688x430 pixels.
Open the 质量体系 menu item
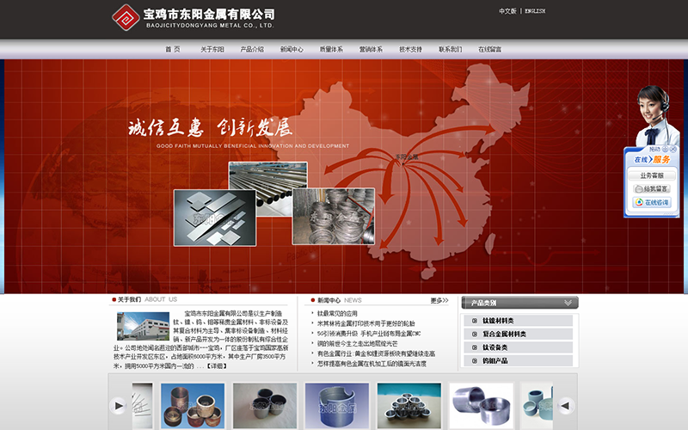pos(331,49)
